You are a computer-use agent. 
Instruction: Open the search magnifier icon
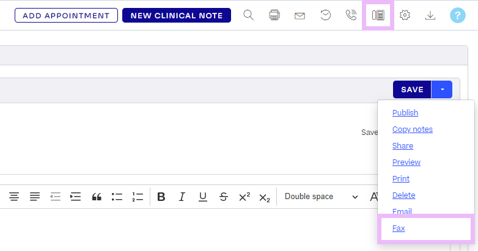[248, 15]
